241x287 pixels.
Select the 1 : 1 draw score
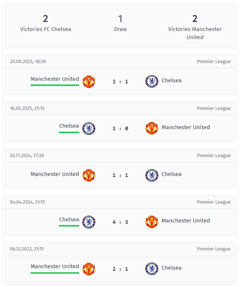click(x=120, y=175)
